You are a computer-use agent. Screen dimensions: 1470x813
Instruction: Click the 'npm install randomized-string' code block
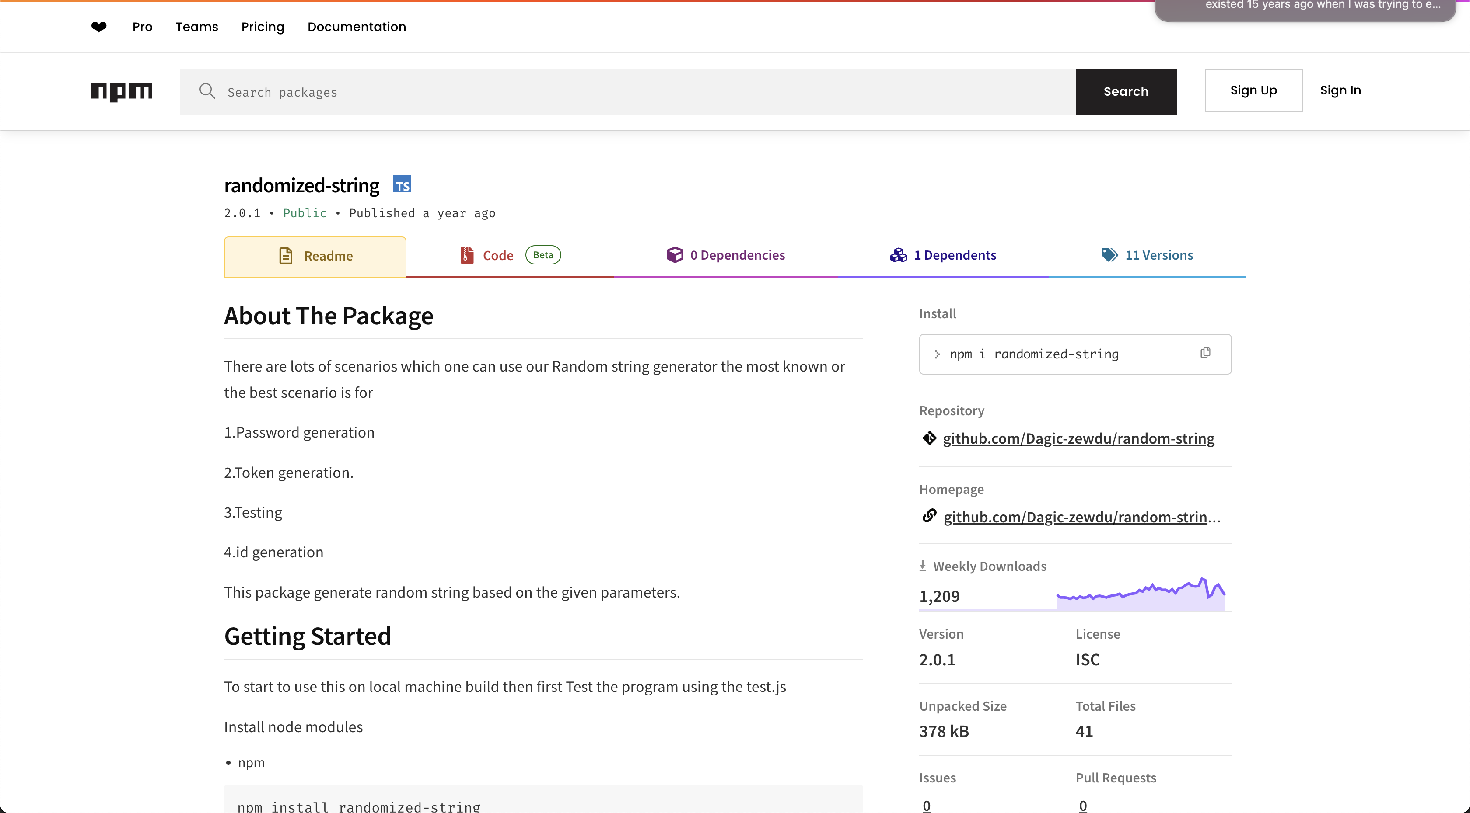pyautogui.click(x=543, y=800)
